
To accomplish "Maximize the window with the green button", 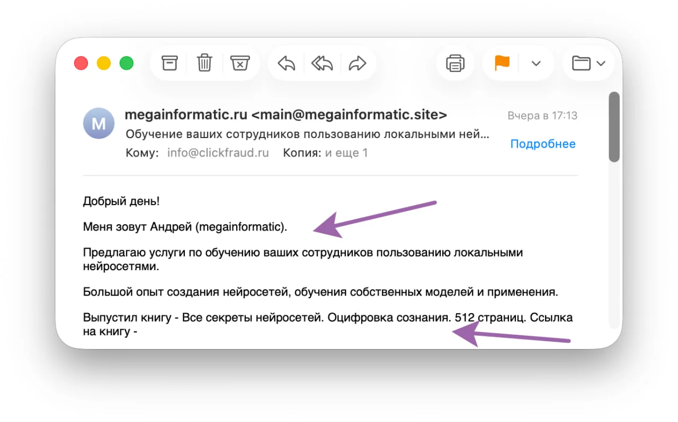I will pos(126,63).
